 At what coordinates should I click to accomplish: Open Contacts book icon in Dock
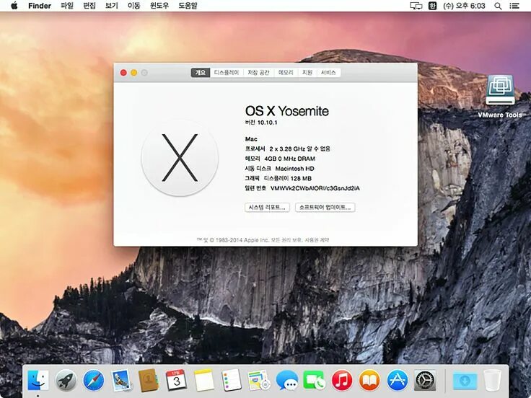coord(149,381)
